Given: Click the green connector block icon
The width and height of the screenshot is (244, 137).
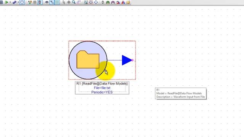Looking at the screenshot, I should (108, 2).
